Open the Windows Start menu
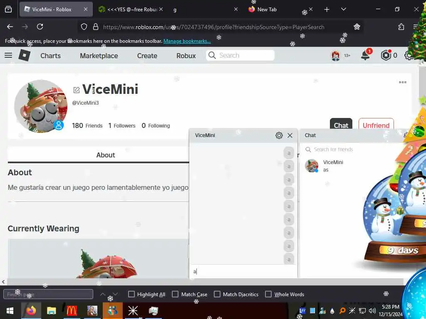426x319 pixels. coord(10,311)
